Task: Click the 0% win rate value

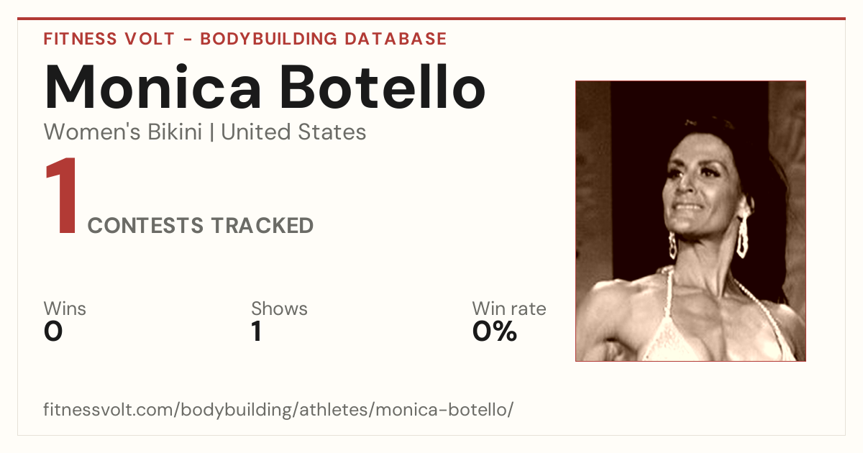Action: (495, 331)
